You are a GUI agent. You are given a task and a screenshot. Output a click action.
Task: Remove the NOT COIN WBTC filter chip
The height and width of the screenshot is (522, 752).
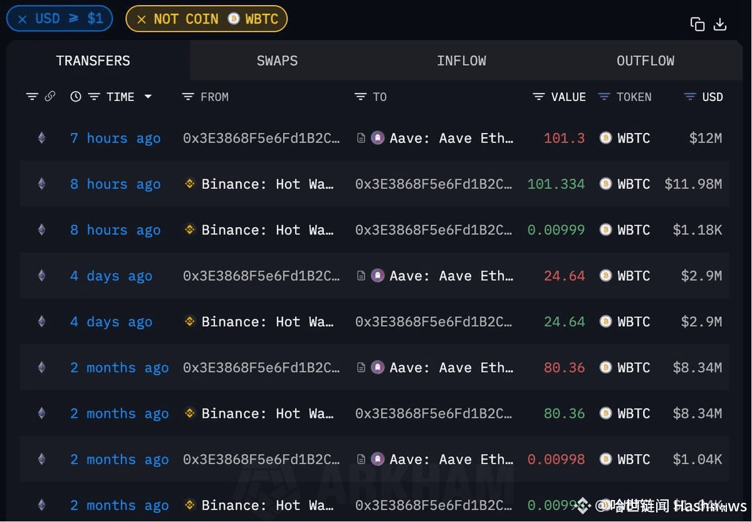[141, 19]
